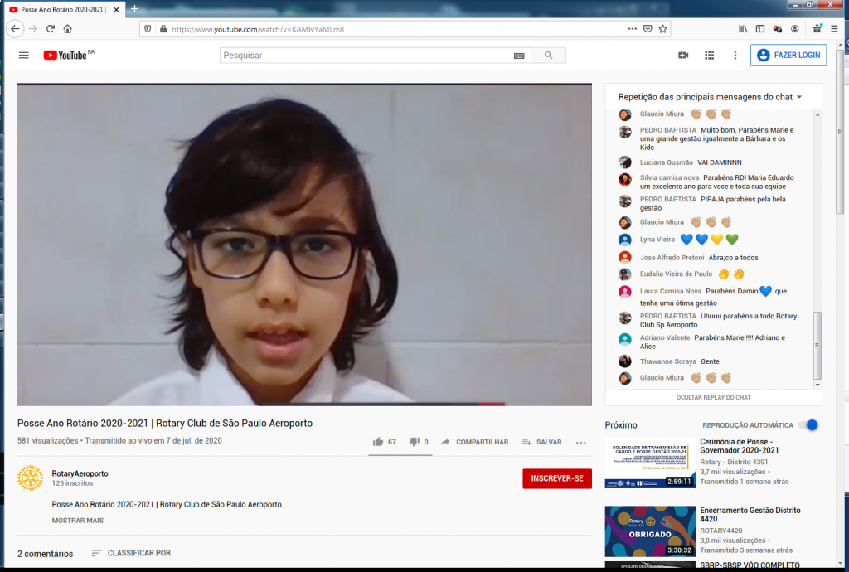Click the search magnifier button
Image resolution: width=849 pixels, height=572 pixels.
548,56
